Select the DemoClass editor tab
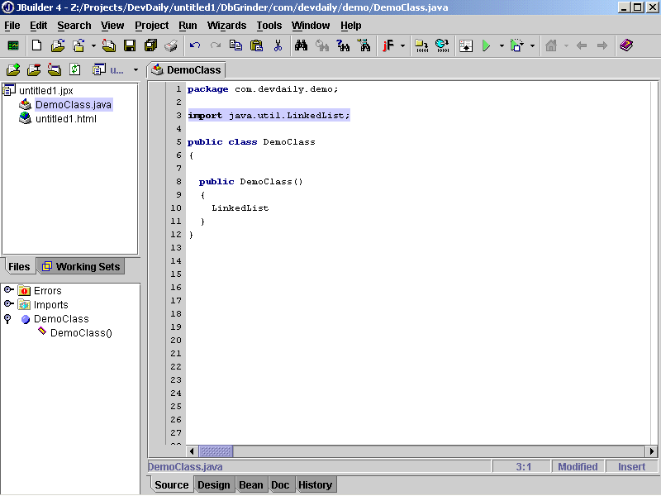661x496 pixels. click(x=187, y=70)
